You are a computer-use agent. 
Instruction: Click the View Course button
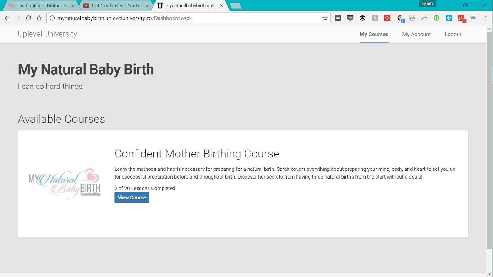pos(132,197)
